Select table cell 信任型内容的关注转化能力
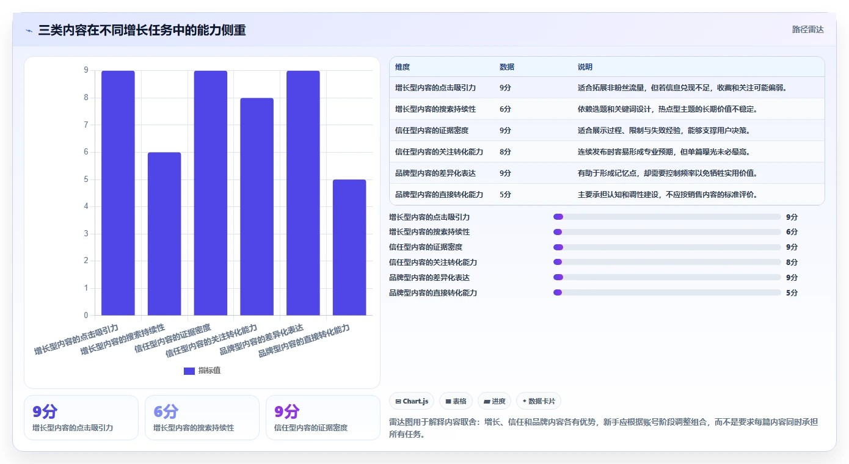The image size is (849, 464). tap(439, 152)
